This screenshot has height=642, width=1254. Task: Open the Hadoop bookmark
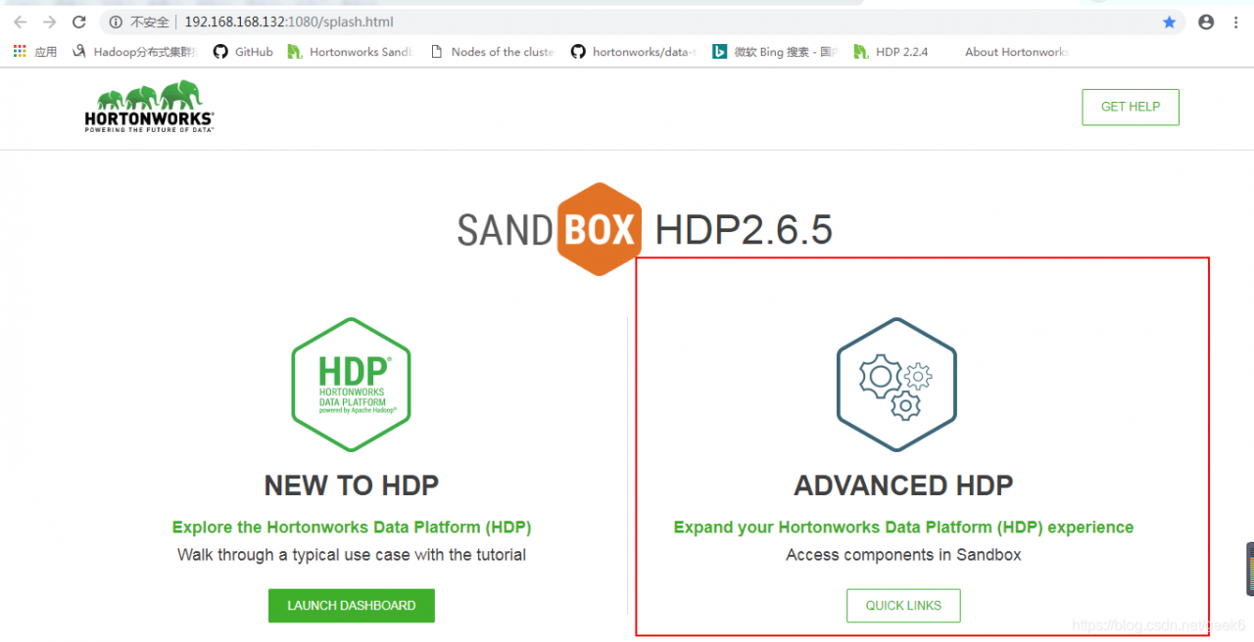click(135, 52)
